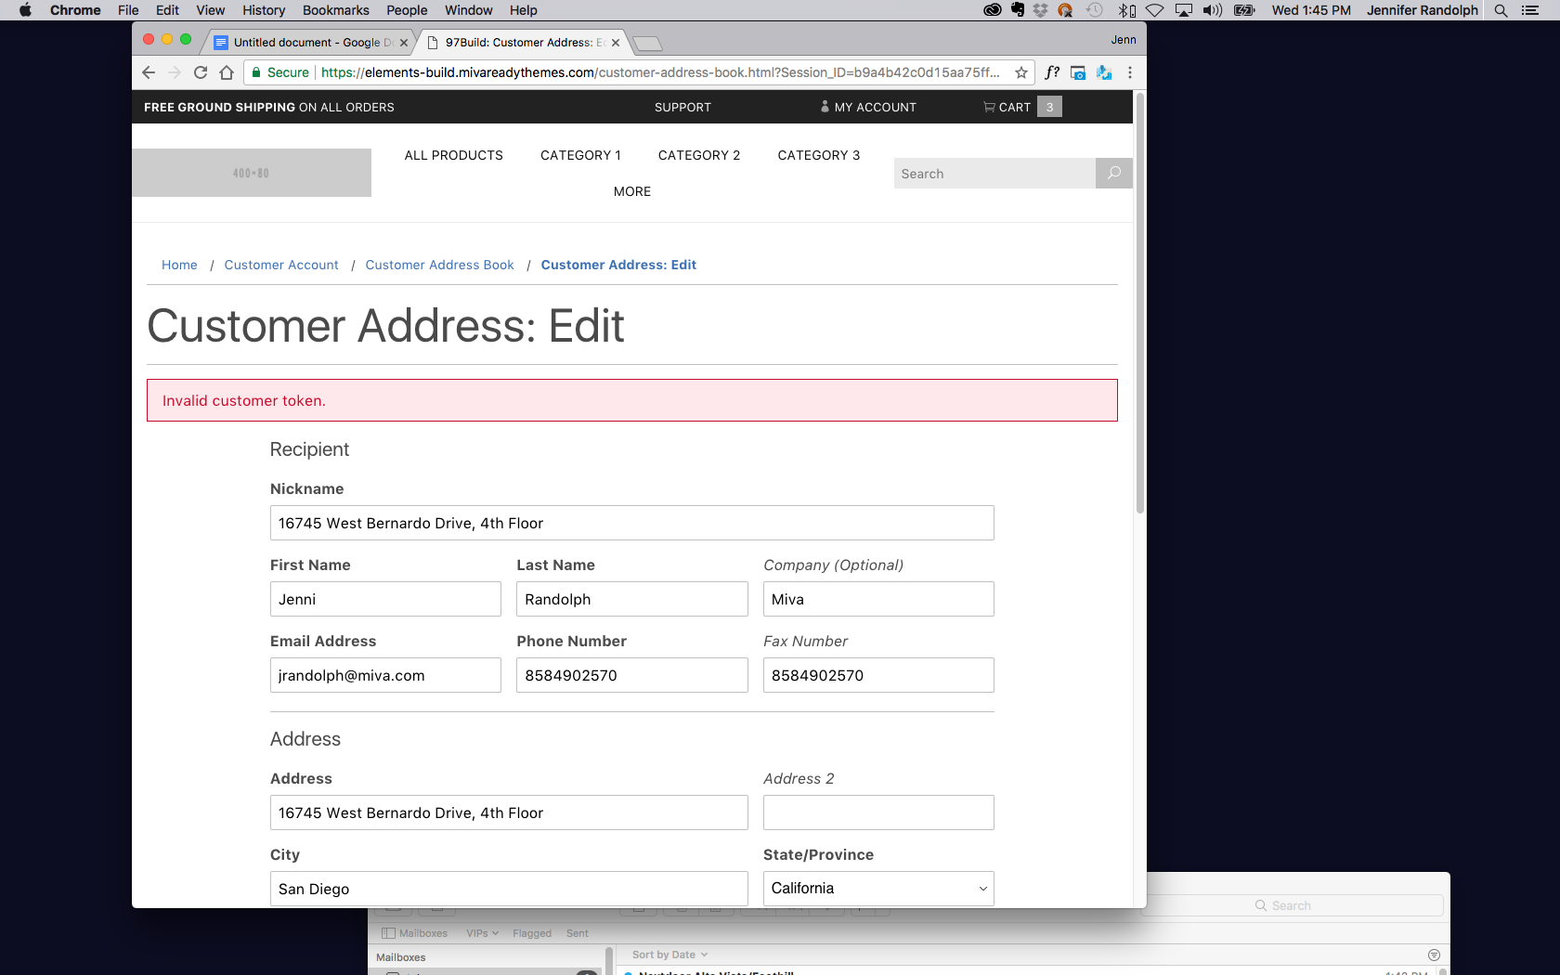Open the Wi-Fi status menu
This screenshot has height=975, width=1560.
pyautogui.click(x=1154, y=10)
